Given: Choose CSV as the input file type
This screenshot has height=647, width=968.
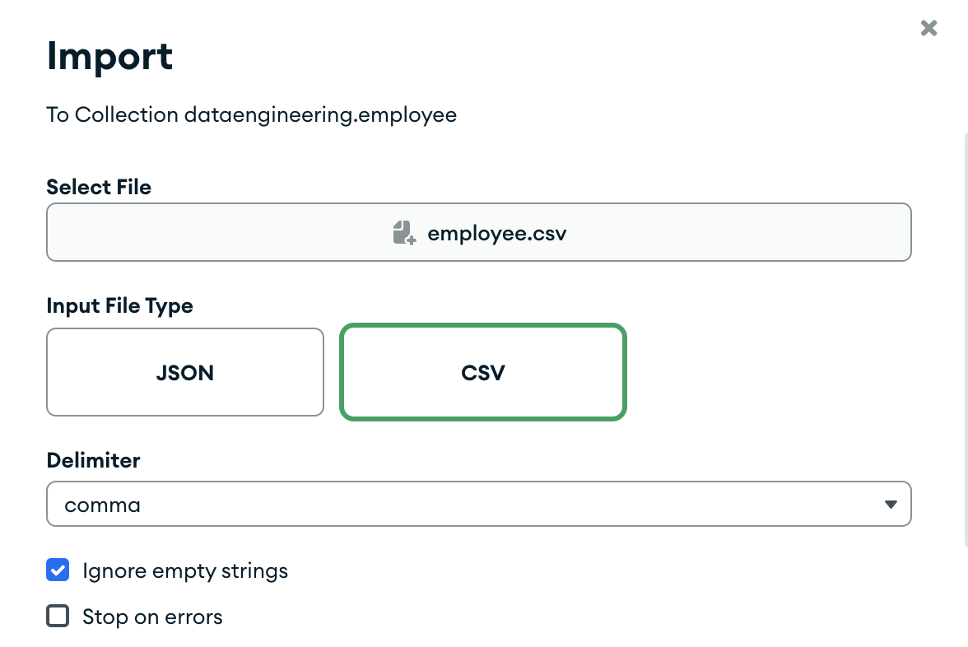Looking at the screenshot, I should [x=483, y=372].
